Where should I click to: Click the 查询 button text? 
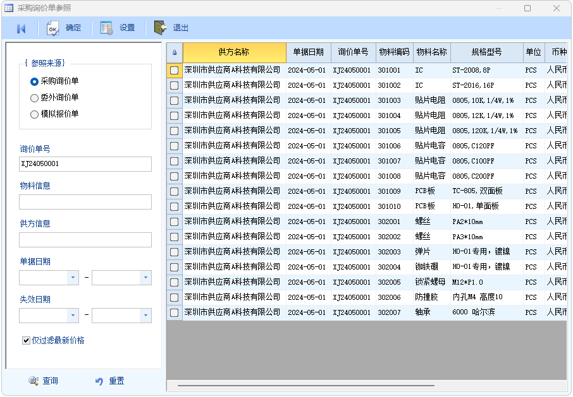(50, 381)
